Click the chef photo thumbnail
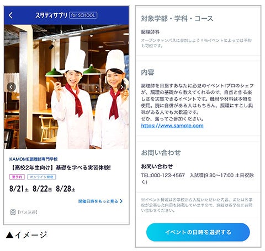The width and height of the screenshot is (265, 251). [x=66, y=87]
